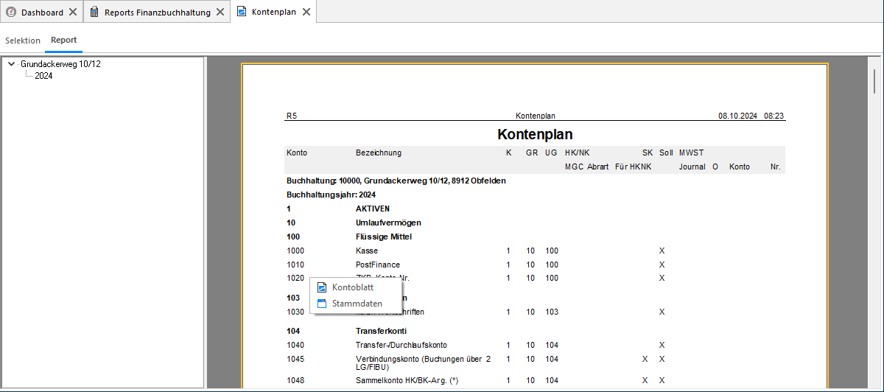
Task: Choose Stammdaten from context menu
Action: (356, 304)
